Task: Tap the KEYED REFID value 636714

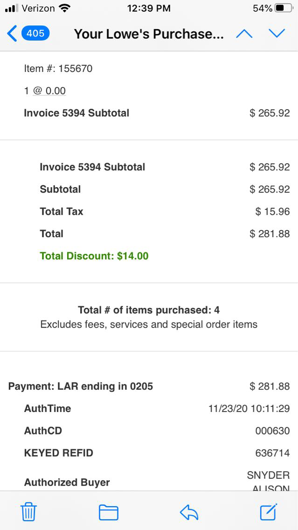Action: point(272,453)
